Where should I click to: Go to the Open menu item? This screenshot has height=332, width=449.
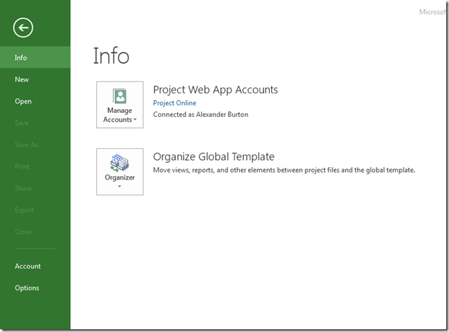[x=35, y=101]
